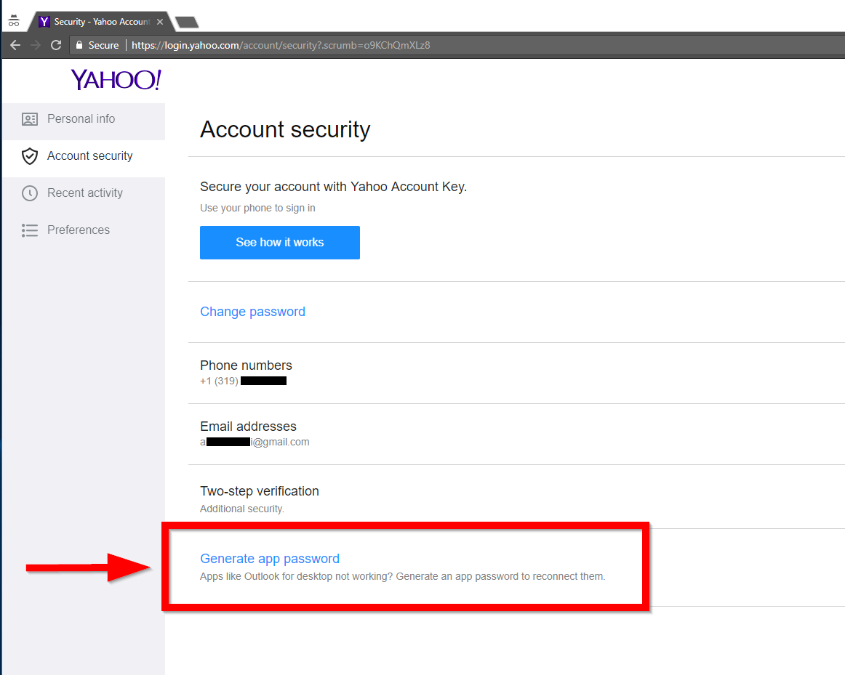Click the secure padlock icon
Screen dimensions: 845x675
point(79,45)
